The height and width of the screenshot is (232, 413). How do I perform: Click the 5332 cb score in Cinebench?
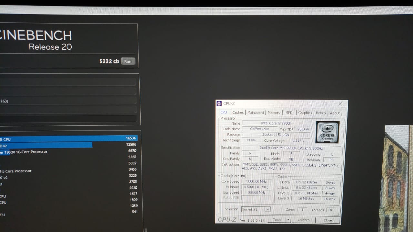[109, 61]
